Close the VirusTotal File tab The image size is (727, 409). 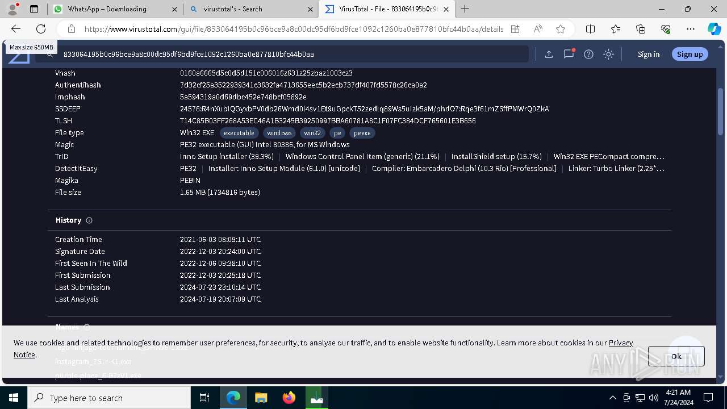[x=446, y=9]
